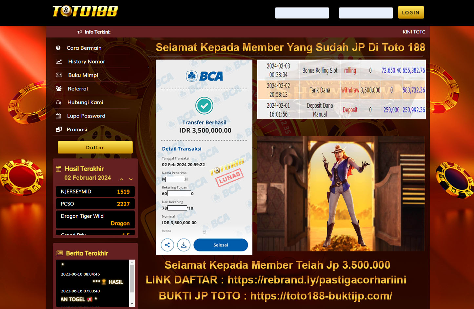
Task: Click the newspaper icon beside Buku Mimpi
Action: click(59, 75)
